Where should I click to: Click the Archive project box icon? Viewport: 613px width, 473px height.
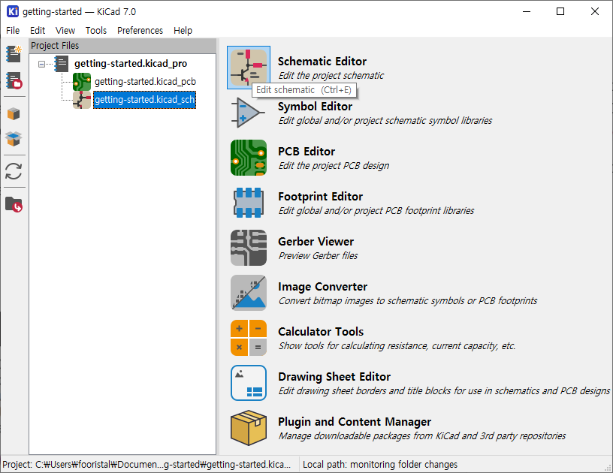14,114
